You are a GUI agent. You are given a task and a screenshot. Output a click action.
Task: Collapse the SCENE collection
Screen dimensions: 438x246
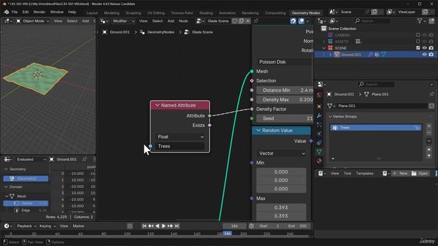[x=324, y=48]
